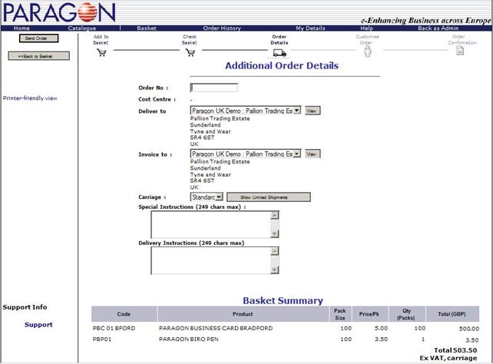Click the PBC 01 BFORD code cell
This screenshot has height=364, width=493.
114,328
